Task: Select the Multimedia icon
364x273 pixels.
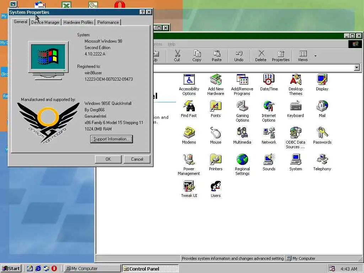Action: [x=242, y=136]
